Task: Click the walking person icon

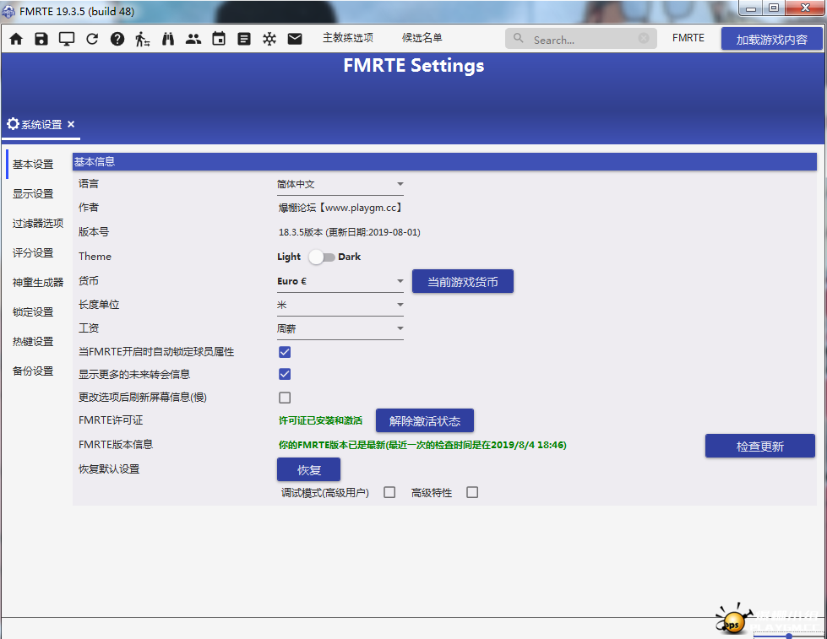Action: coord(143,39)
